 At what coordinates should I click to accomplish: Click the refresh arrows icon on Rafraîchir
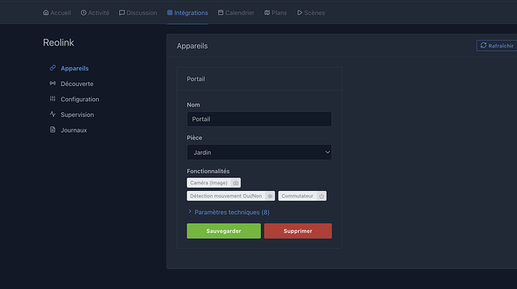(483, 46)
